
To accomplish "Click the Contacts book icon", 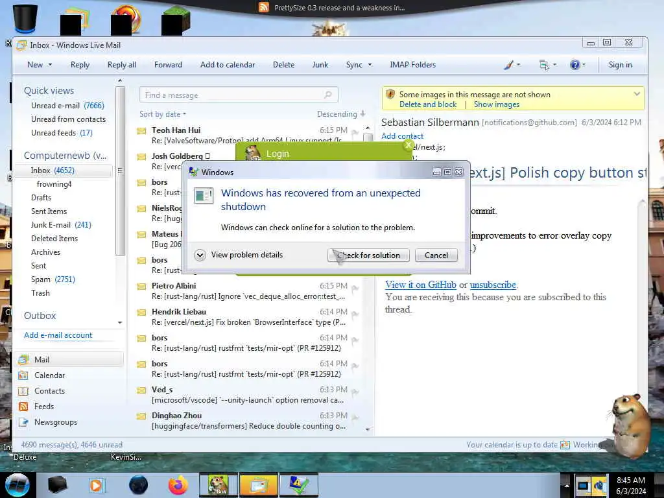I will click(x=24, y=391).
